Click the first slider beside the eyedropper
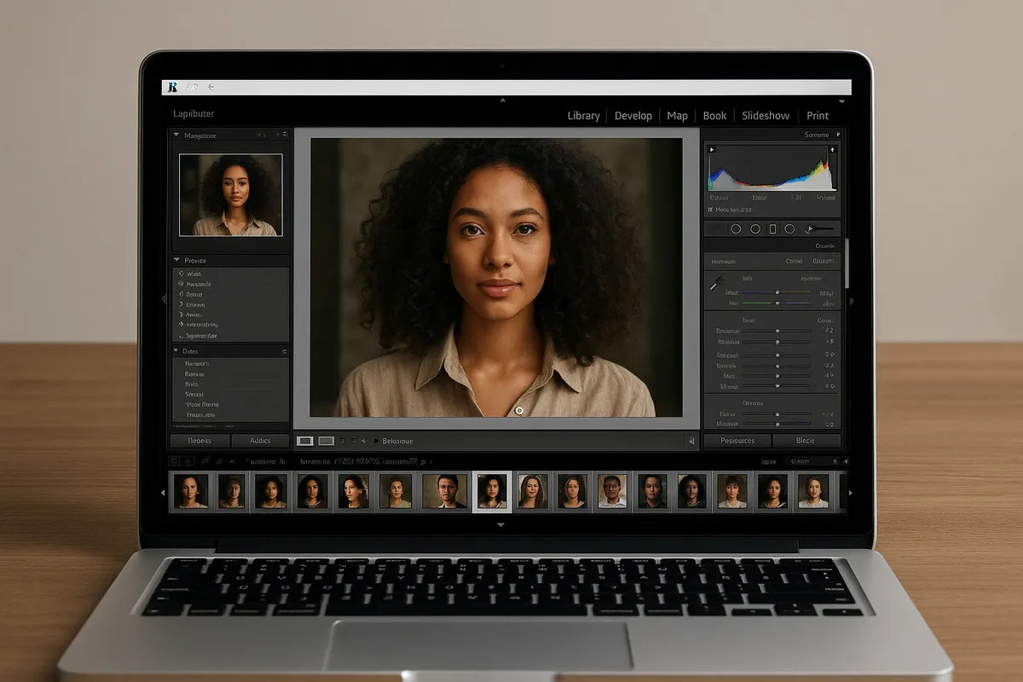The width and height of the screenshot is (1023, 682). tap(777, 292)
